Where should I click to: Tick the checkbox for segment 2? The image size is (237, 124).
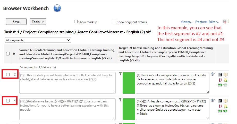click(8, 74)
